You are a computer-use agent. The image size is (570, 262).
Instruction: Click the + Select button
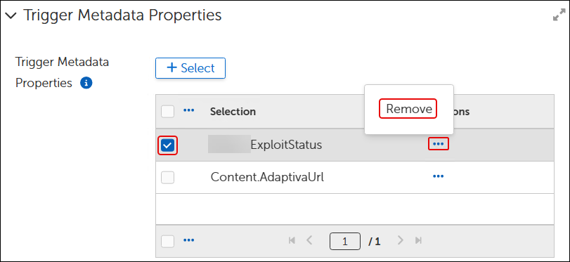click(190, 68)
